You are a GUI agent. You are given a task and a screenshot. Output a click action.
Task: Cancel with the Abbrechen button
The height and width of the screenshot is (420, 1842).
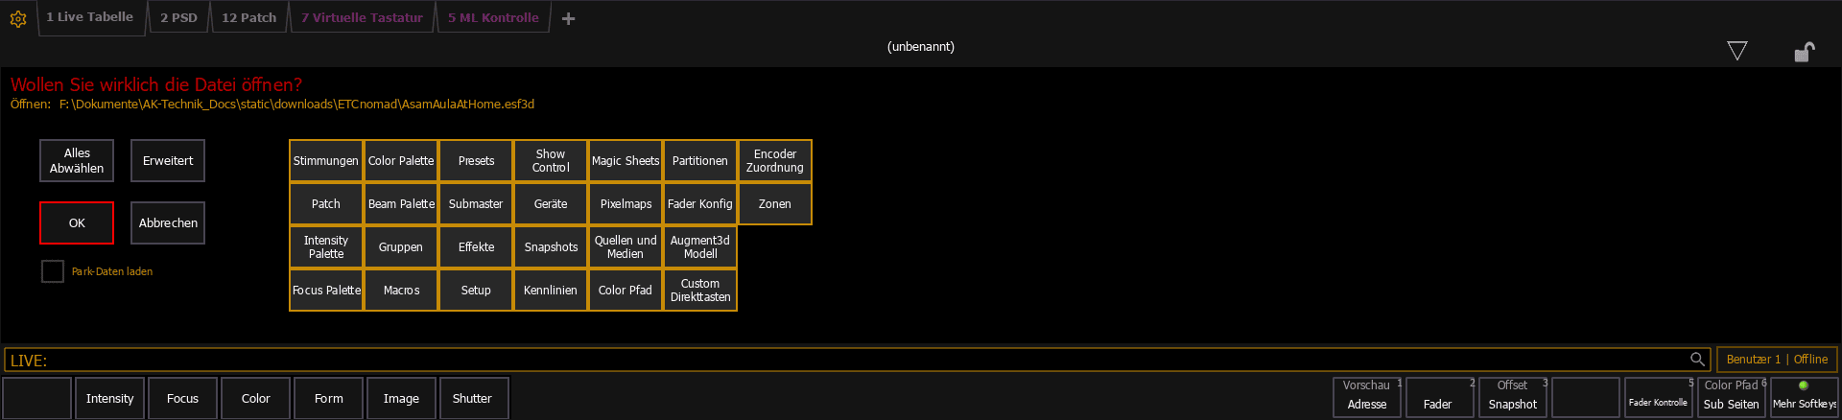coord(168,223)
